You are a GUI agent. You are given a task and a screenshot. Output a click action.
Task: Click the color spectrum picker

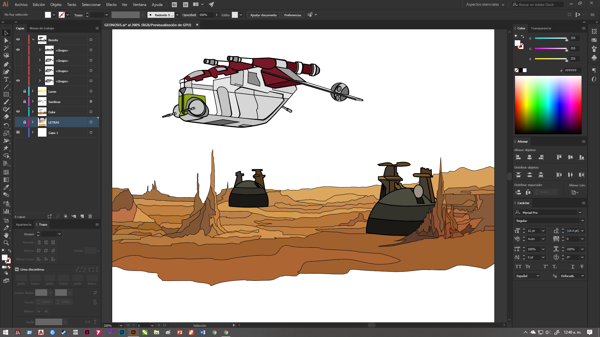tap(548, 105)
